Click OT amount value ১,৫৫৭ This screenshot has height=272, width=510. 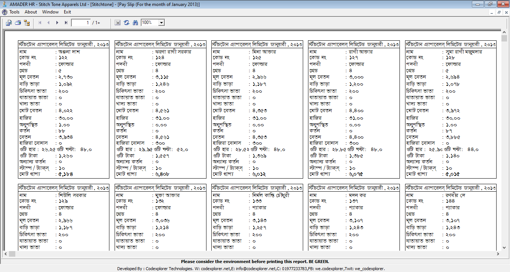[x=163, y=155]
